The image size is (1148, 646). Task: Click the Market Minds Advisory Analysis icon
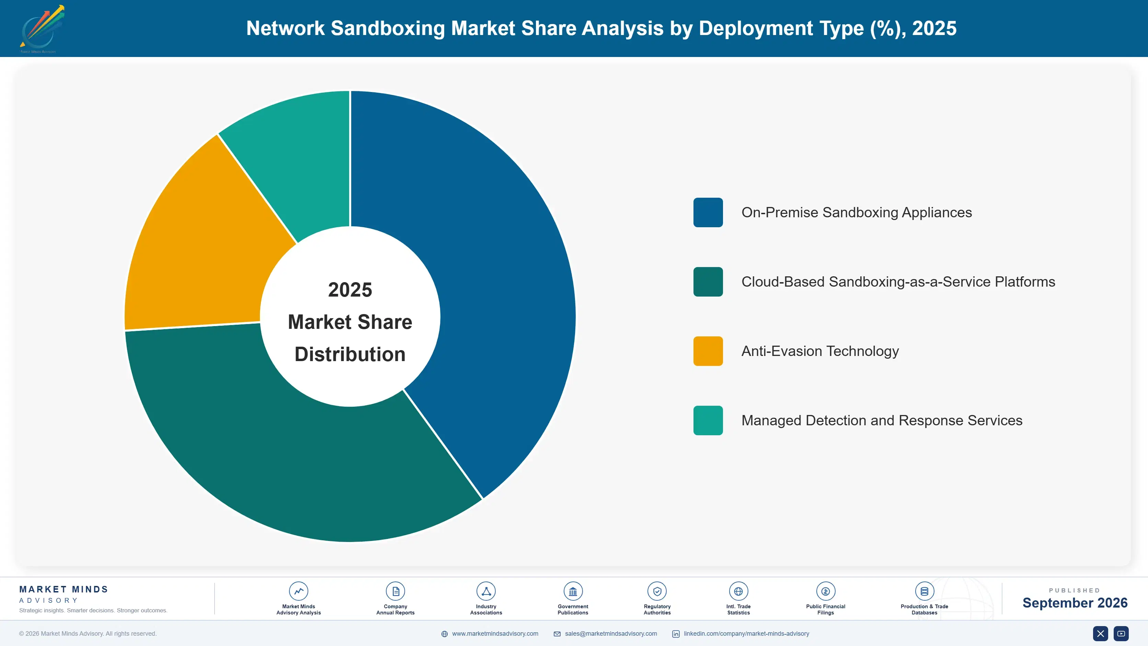point(298,591)
